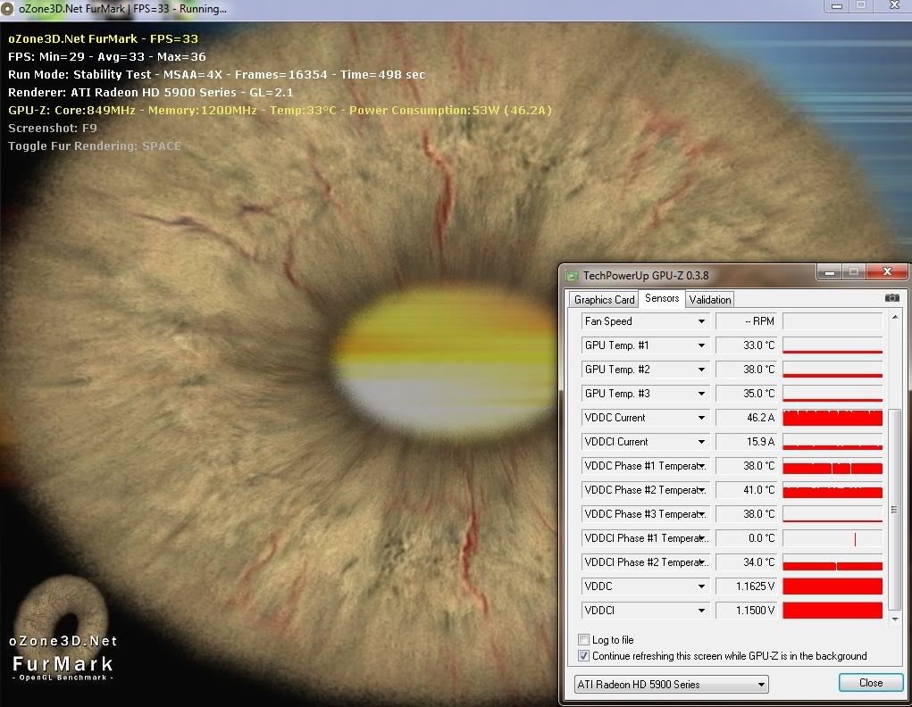Screen dimensions: 912x707
Task: Click the FurMark FPS=33 header text
Action: [x=103, y=39]
